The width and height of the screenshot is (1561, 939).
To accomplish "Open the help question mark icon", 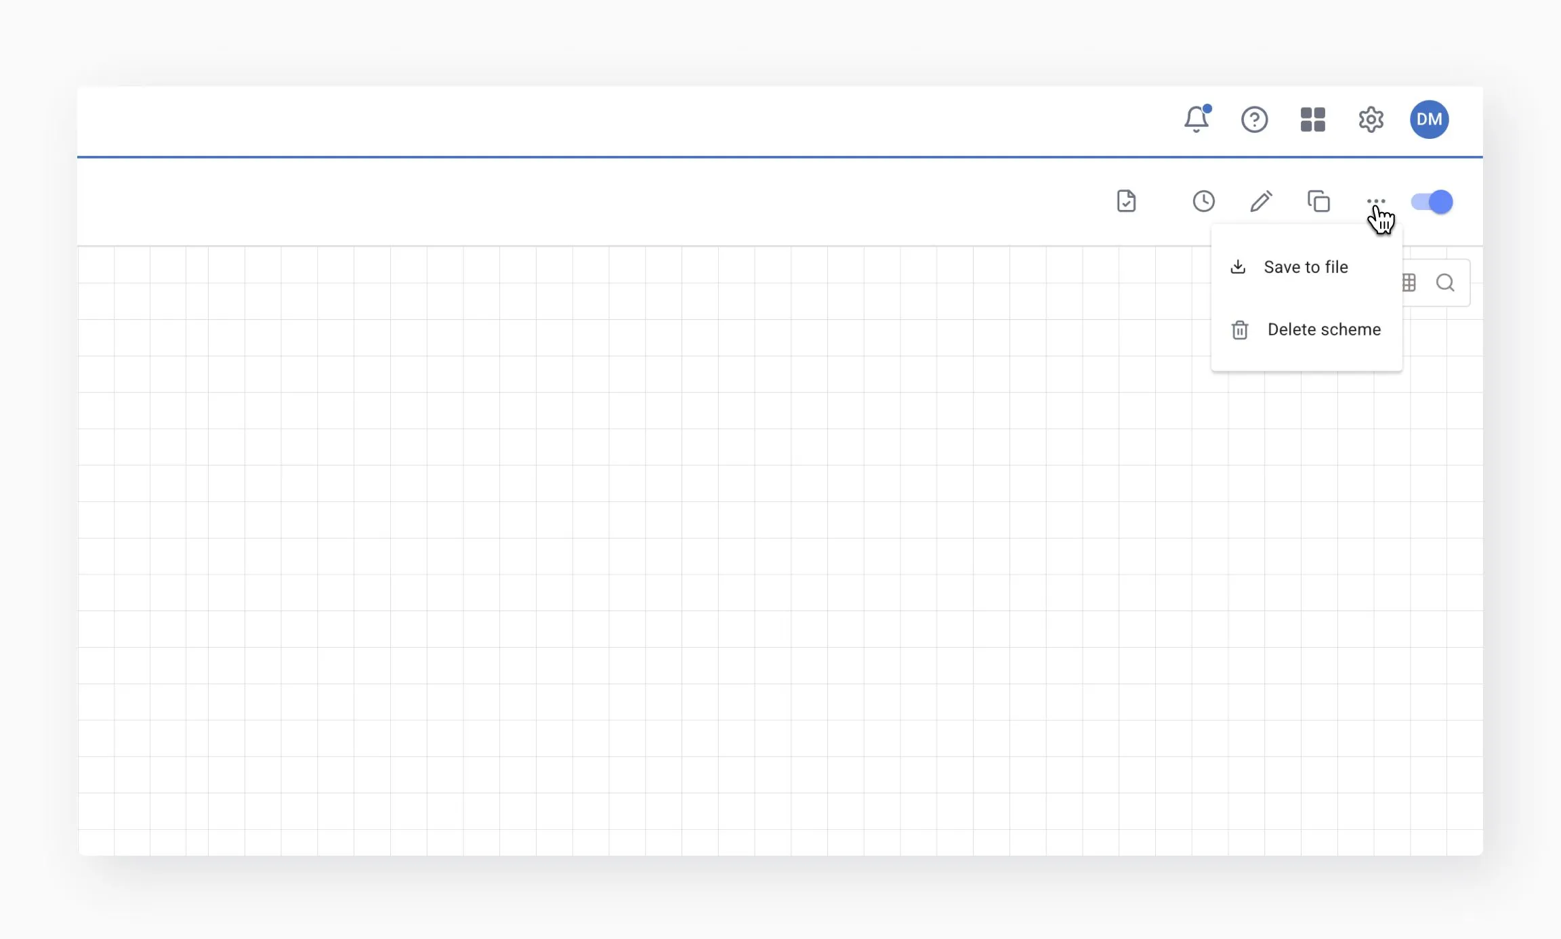I will (1254, 120).
